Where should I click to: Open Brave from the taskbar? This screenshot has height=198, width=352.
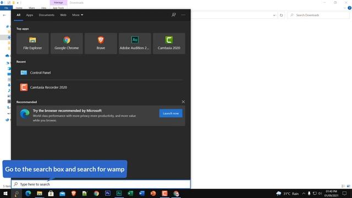pyautogui.click(x=74, y=194)
